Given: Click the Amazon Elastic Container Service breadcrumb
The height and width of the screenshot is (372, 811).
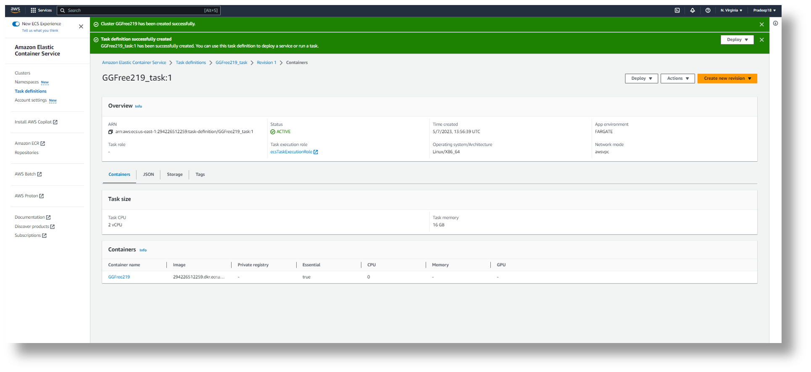Looking at the screenshot, I should (134, 63).
